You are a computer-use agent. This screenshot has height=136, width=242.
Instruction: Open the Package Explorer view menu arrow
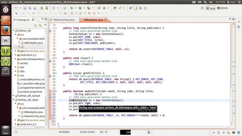[45, 25]
